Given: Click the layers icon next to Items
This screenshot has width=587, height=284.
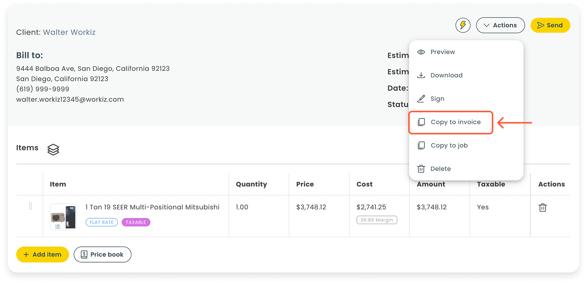Looking at the screenshot, I should 53,149.
